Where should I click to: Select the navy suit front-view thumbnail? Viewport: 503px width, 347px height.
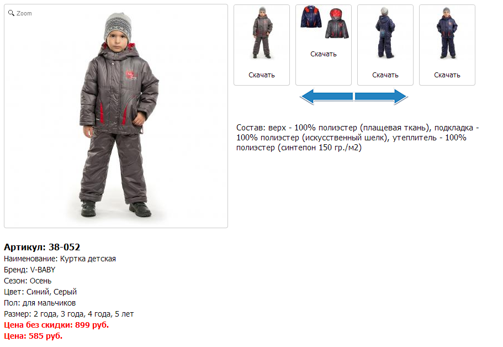[x=447, y=33]
